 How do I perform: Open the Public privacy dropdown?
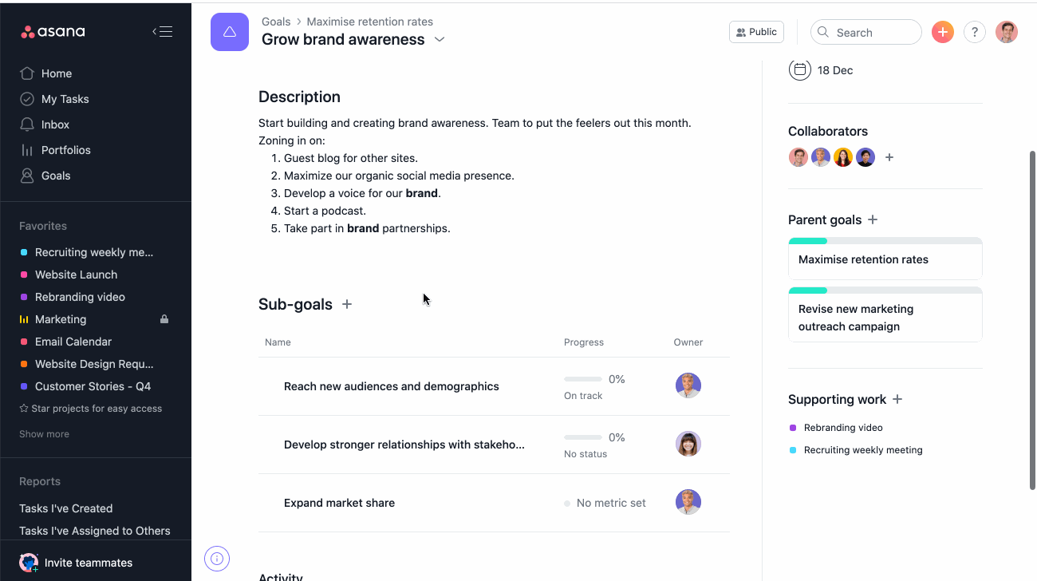point(756,32)
